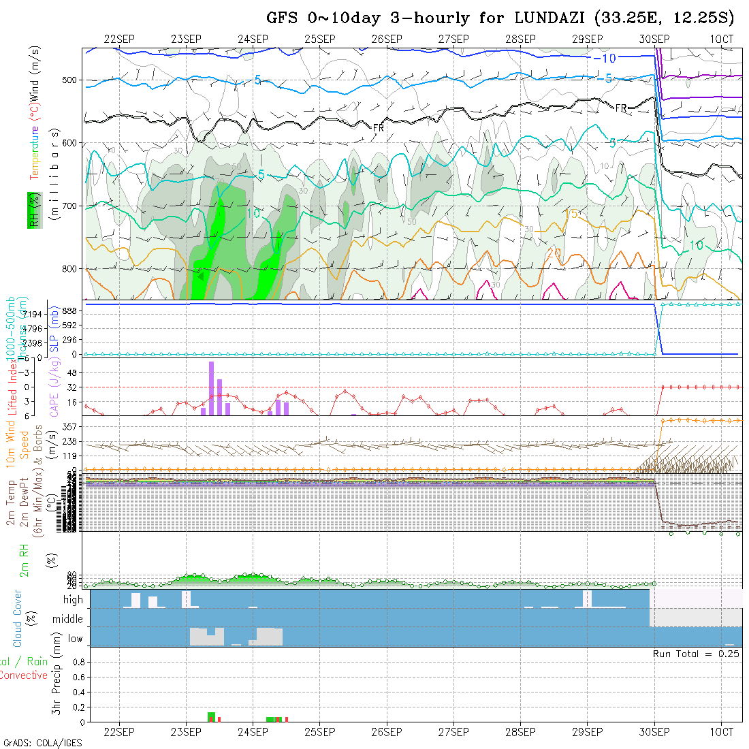Click the 357 tick on wind speed axis
Viewport: 749px width, 749px height.
[74, 426]
